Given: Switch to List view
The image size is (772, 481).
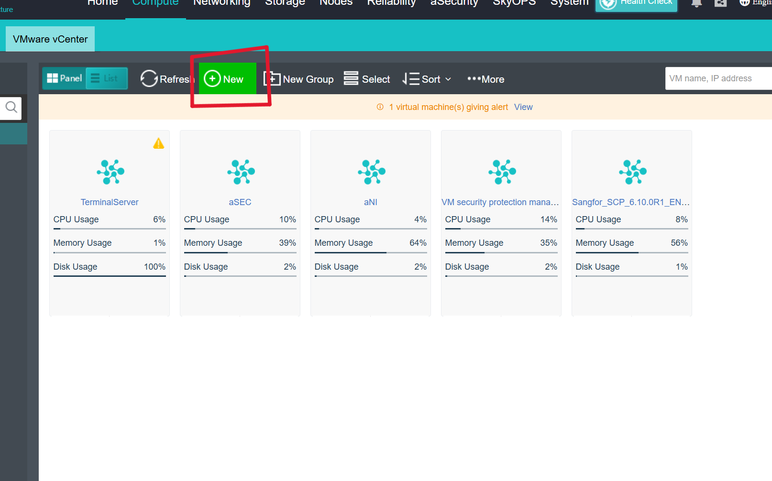Looking at the screenshot, I should [106, 77].
